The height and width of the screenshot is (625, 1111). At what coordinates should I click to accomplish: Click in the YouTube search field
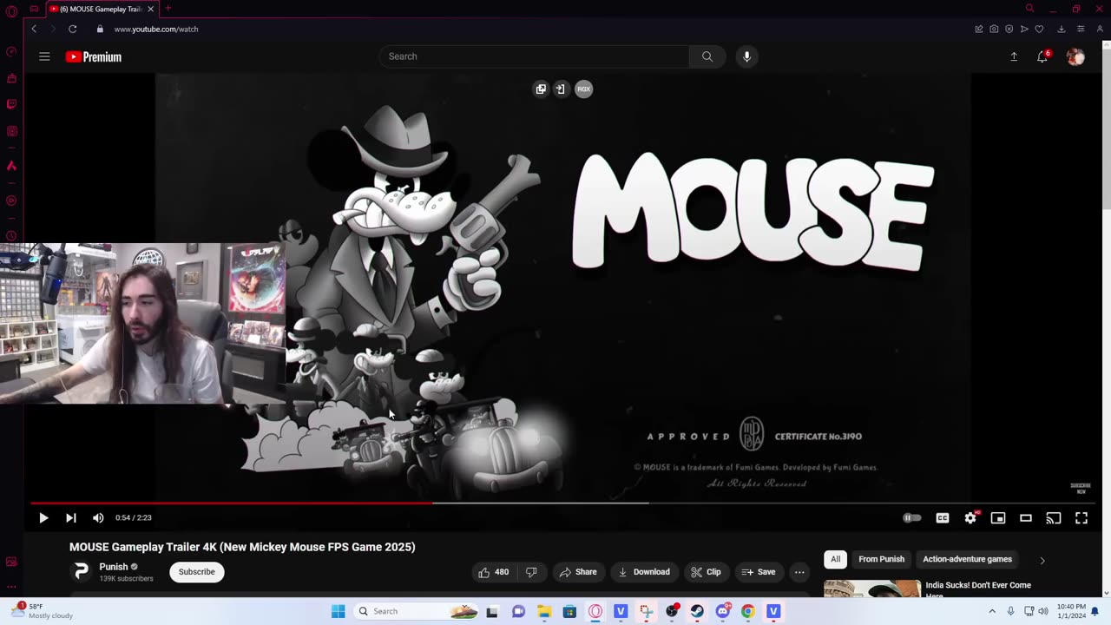click(534, 56)
